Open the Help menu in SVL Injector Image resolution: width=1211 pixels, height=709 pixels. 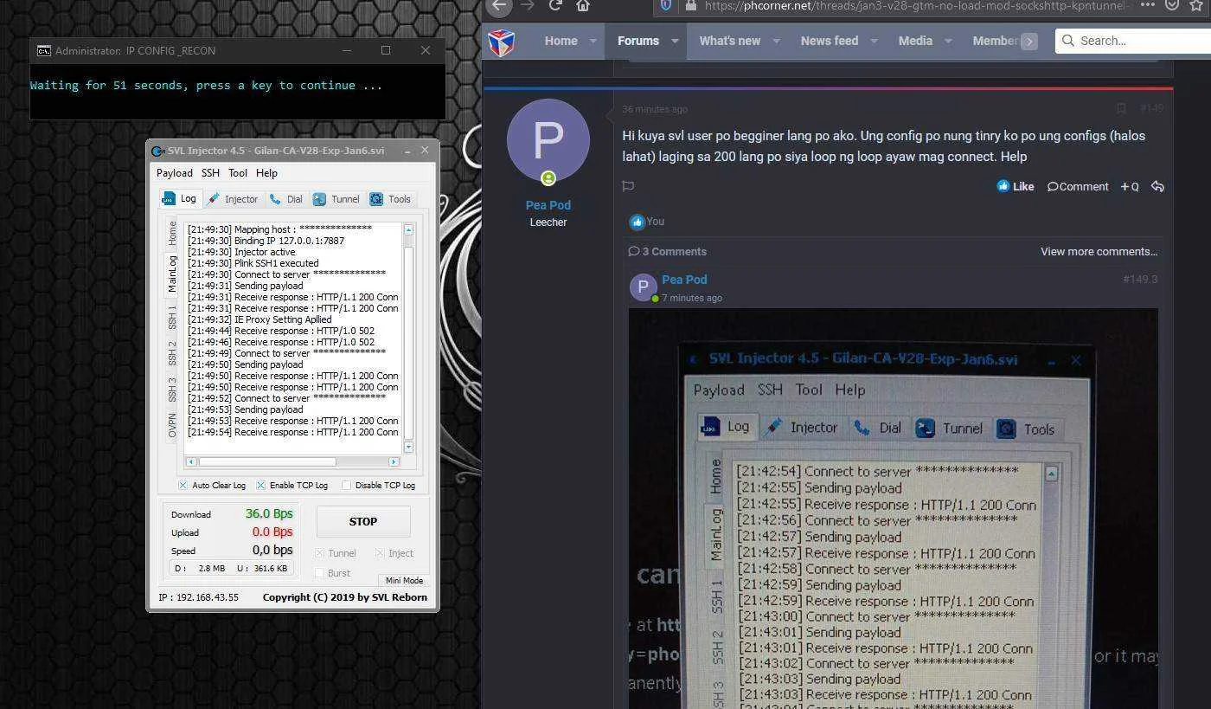point(266,173)
